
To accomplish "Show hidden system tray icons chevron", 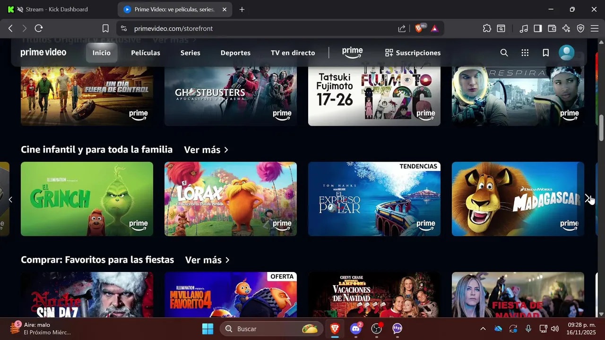I will tap(483, 329).
